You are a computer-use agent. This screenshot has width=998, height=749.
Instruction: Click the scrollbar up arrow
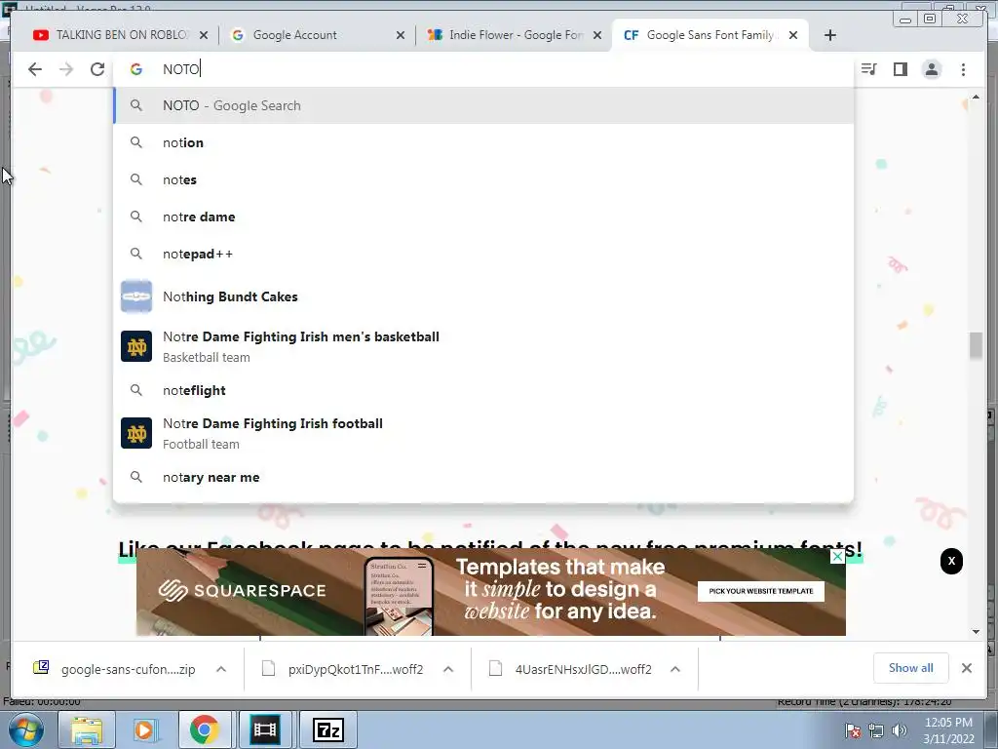point(976,97)
